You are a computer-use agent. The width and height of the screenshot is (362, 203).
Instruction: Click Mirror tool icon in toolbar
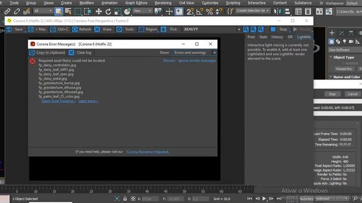277,11
